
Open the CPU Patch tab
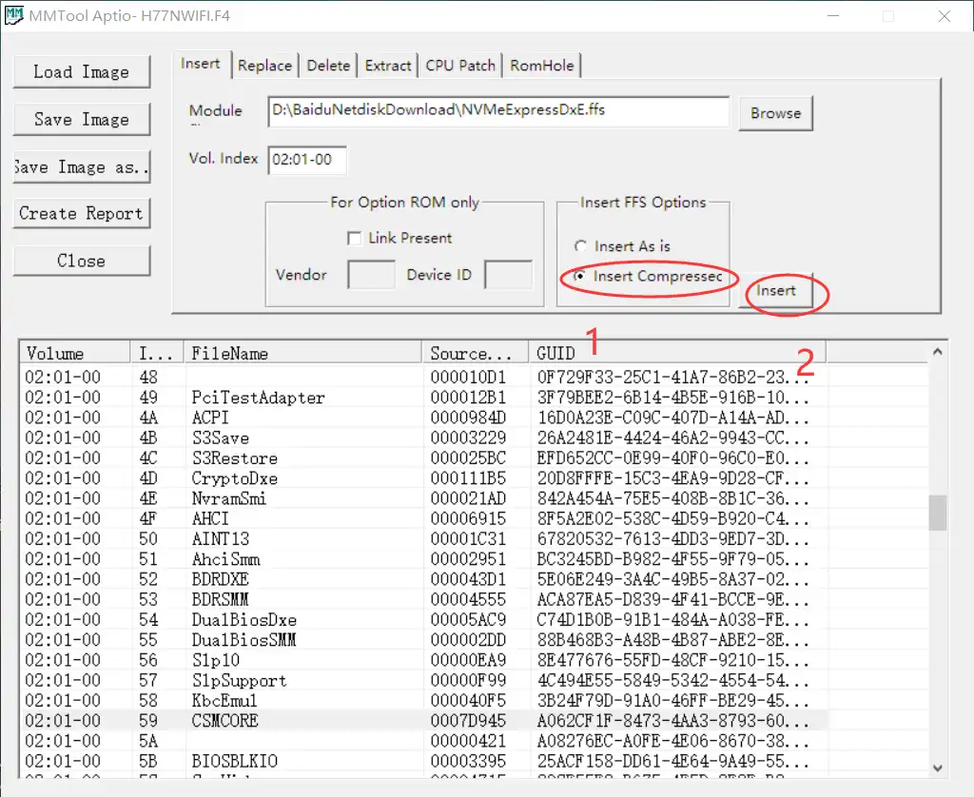click(x=459, y=65)
